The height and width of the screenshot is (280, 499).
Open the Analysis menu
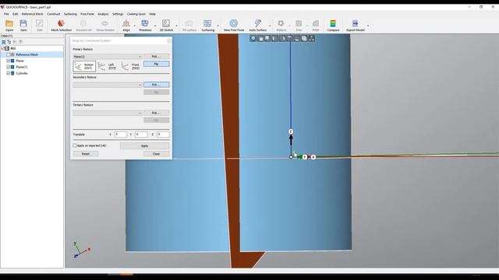click(103, 14)
